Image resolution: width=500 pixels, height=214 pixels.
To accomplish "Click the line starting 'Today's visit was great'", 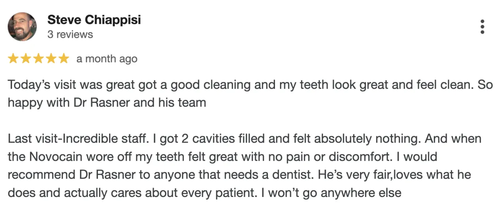I will coord(250,85).
